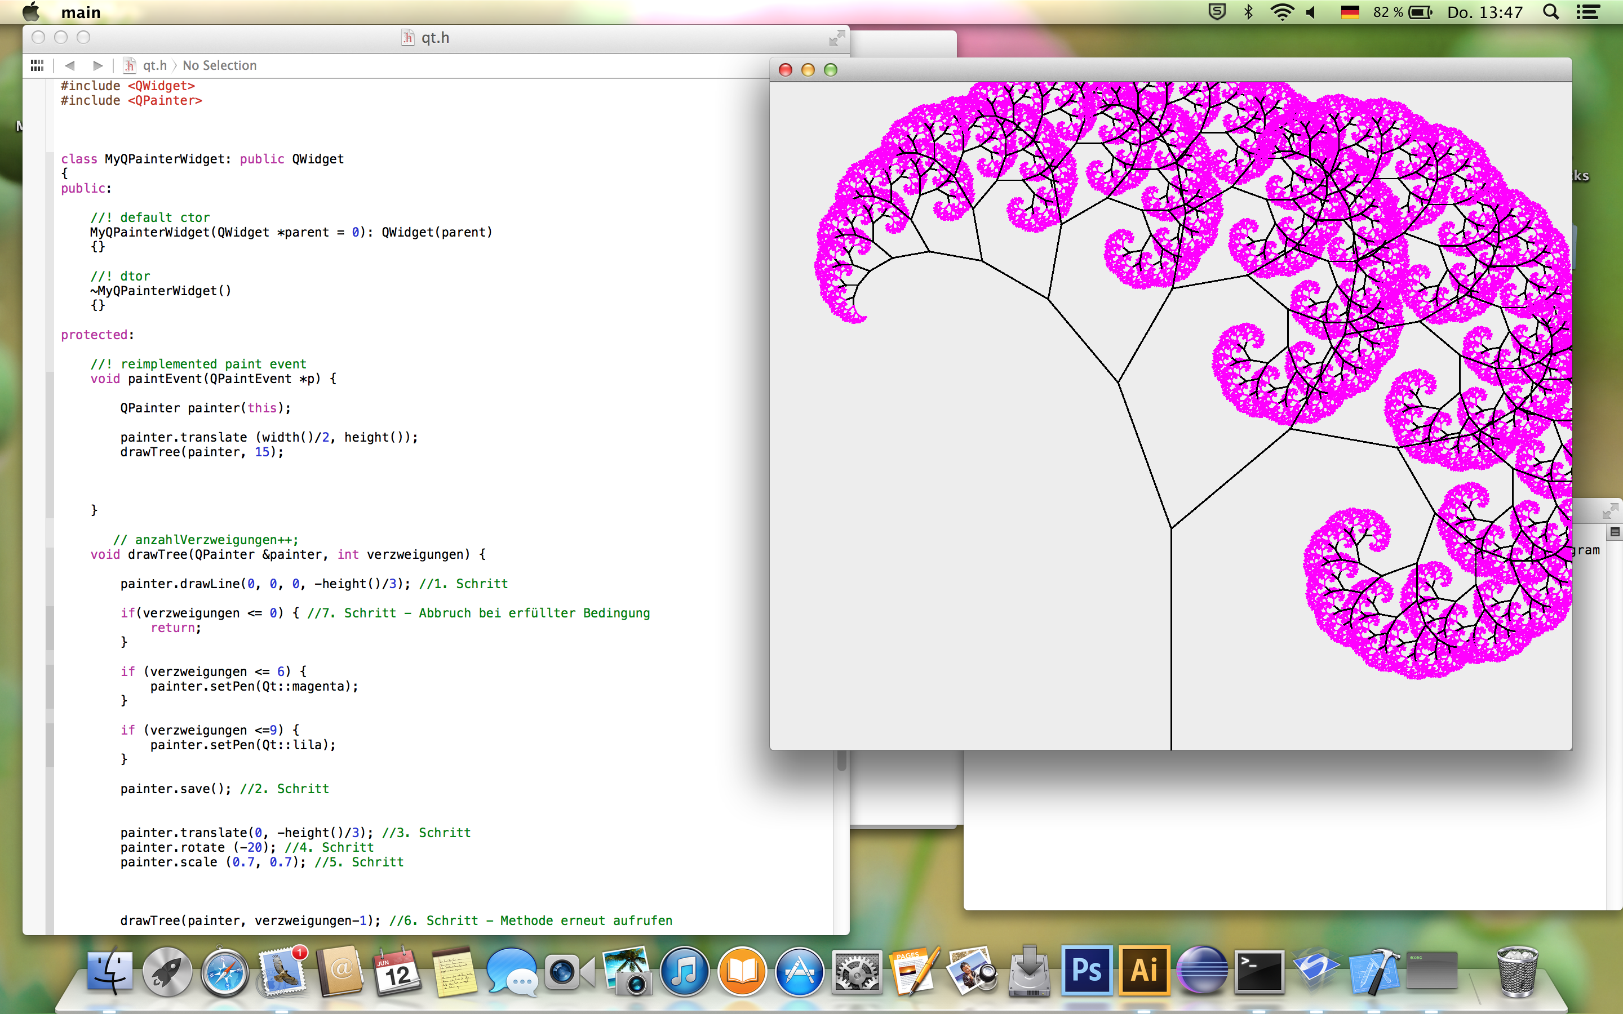Open the No Selection symbol dropdown

point(219,65)
